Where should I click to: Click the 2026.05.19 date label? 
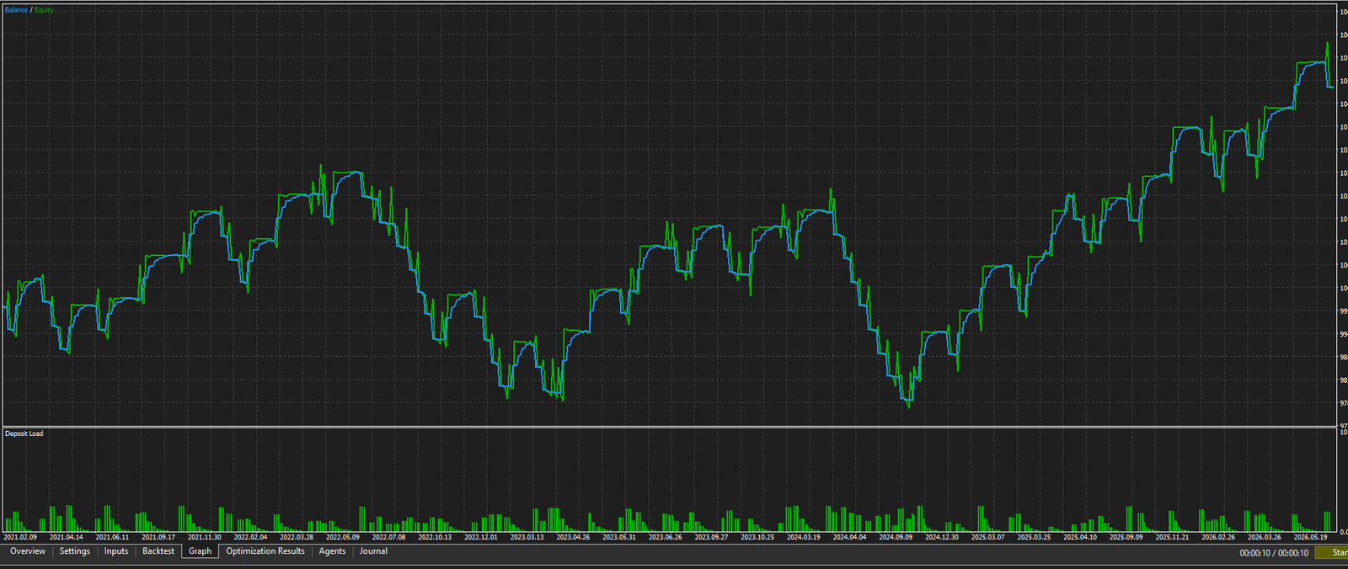(x=1310, y=537)
